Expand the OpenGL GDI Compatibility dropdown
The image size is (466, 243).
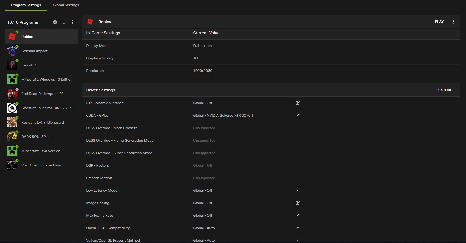(x=297, y=228)
